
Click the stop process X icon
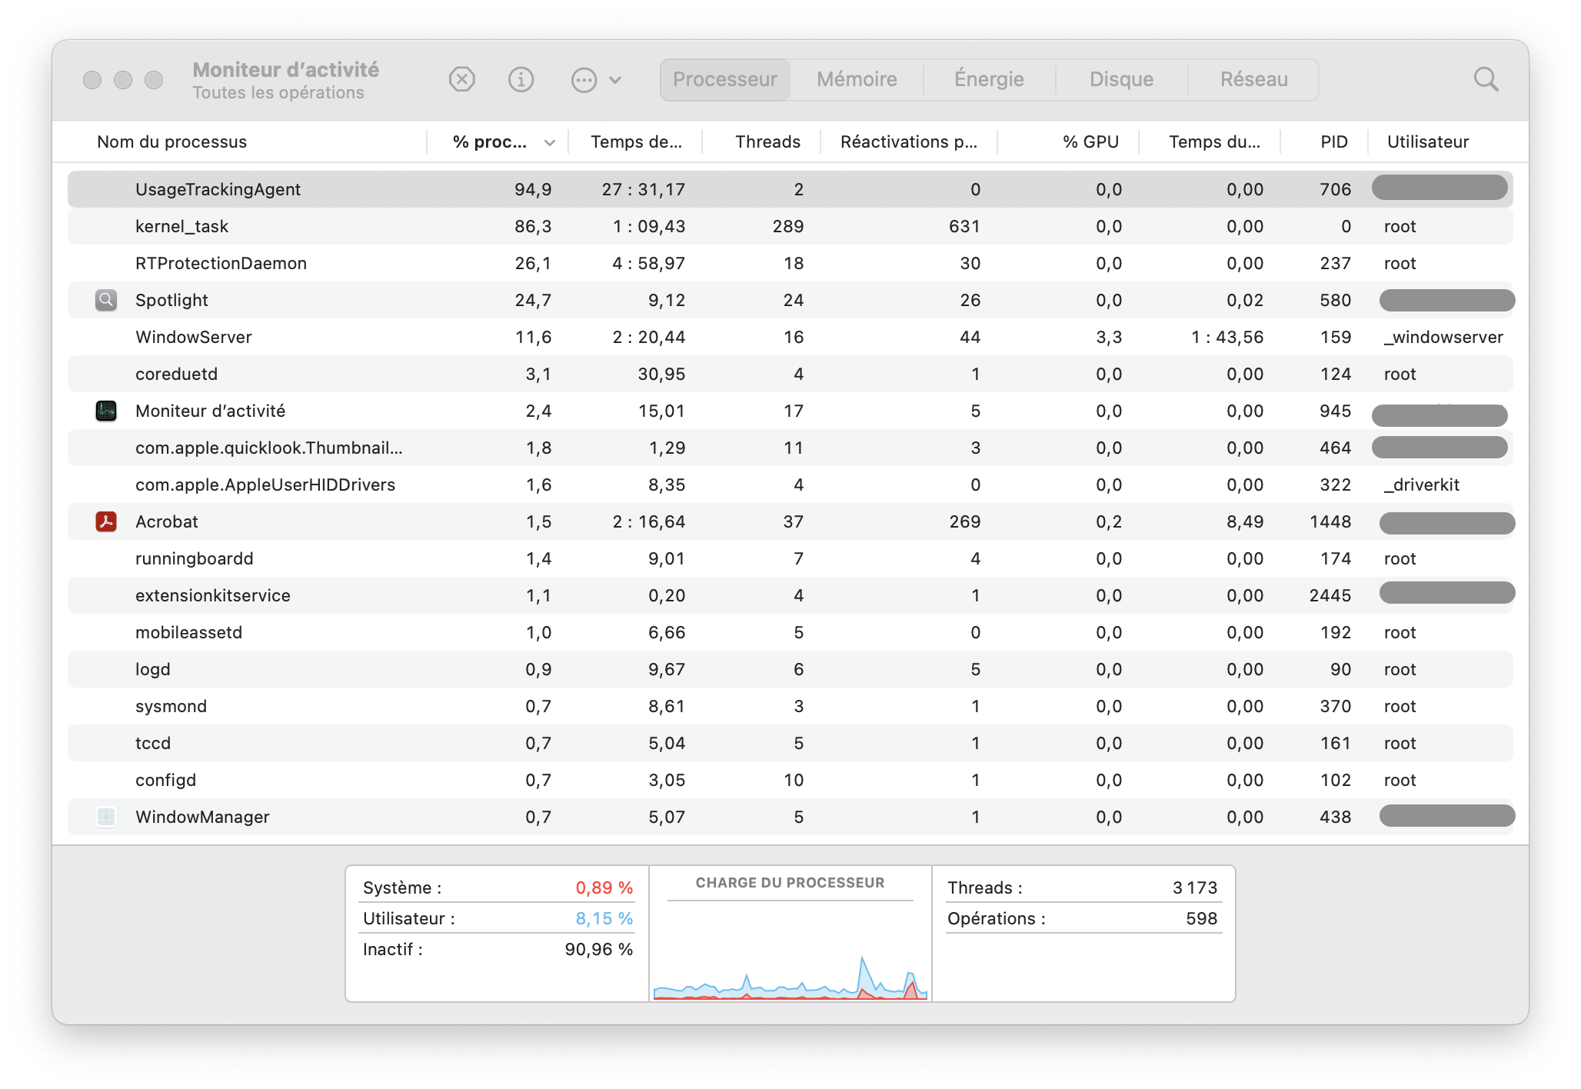click(461, 79)
